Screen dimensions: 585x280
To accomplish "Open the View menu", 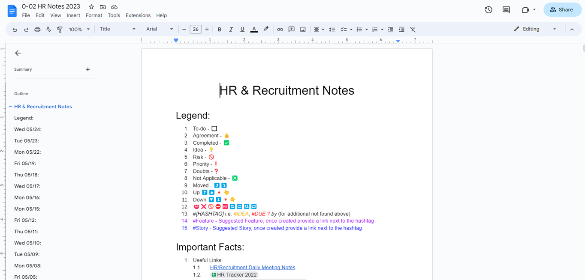I will 56,15.
